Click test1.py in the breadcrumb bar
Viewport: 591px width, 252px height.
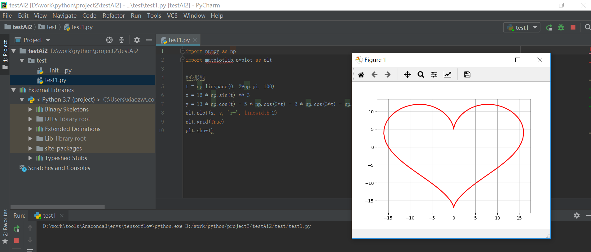coord(78,27)
